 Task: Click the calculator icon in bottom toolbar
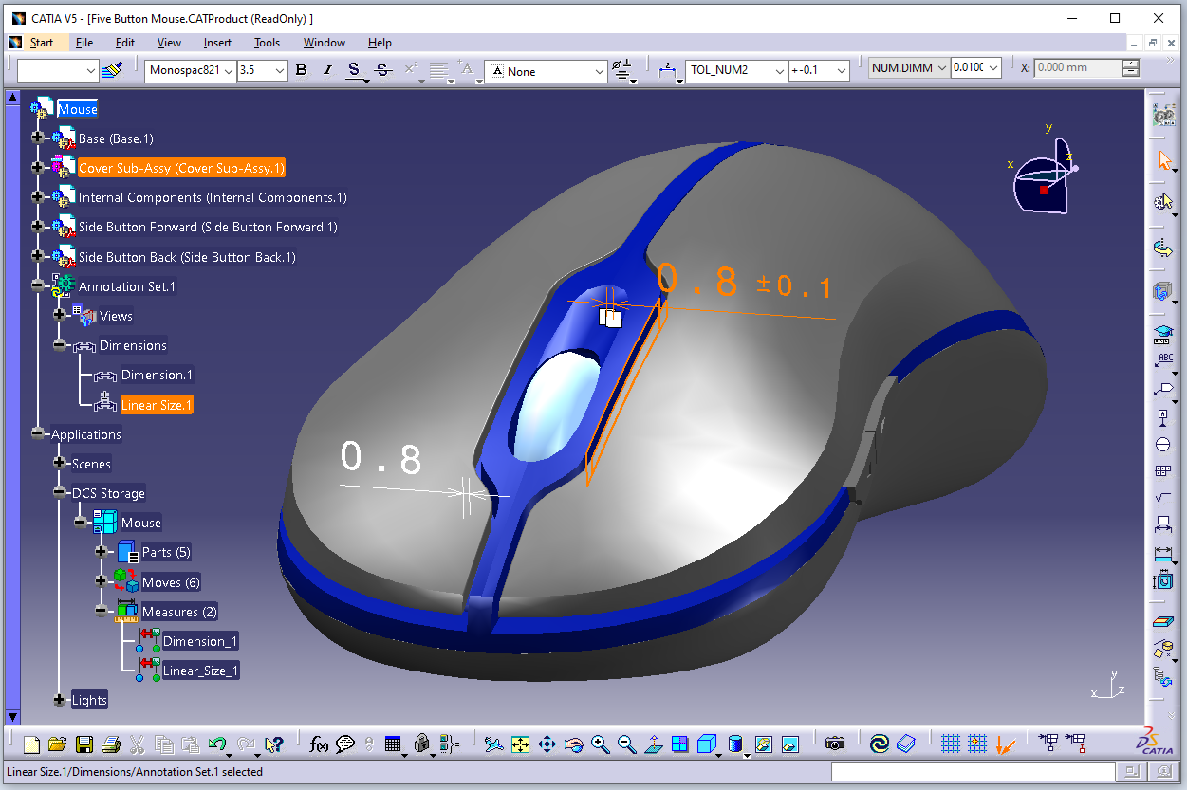(x=392, y=744)
